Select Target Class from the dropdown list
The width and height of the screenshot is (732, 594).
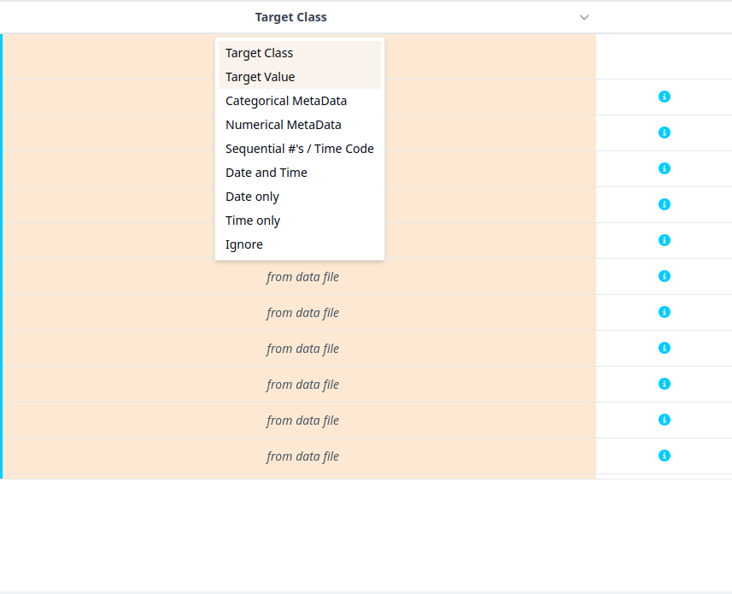(x=260, y=53)
